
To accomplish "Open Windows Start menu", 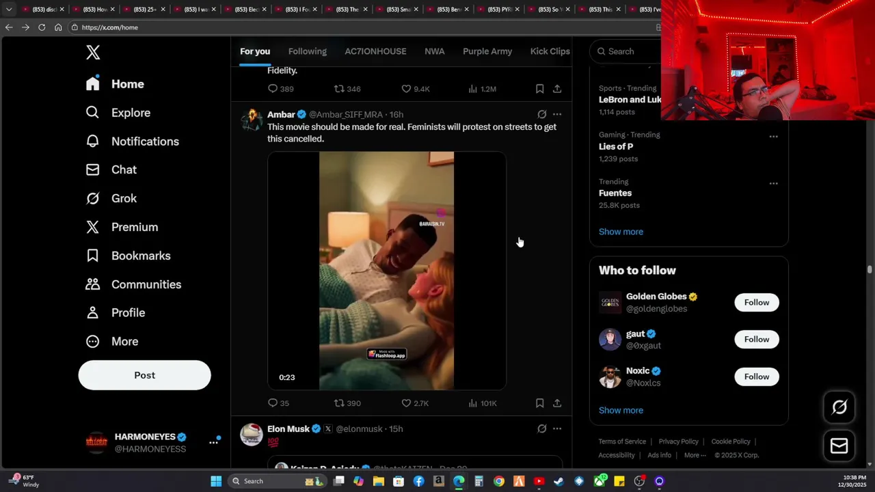I will 216,481.
